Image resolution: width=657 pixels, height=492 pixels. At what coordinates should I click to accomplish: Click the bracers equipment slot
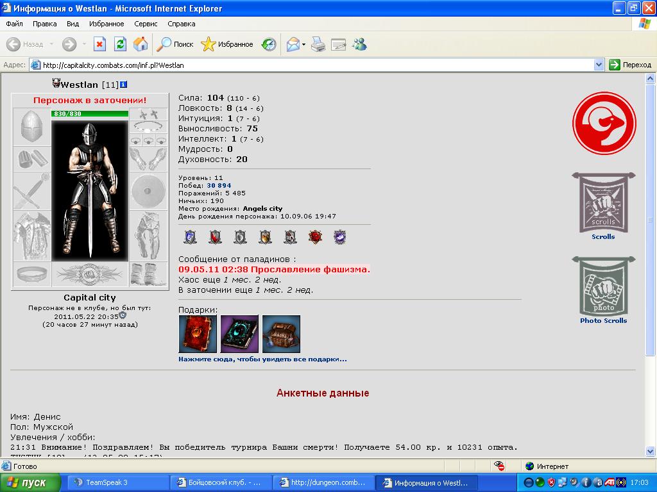32,159
